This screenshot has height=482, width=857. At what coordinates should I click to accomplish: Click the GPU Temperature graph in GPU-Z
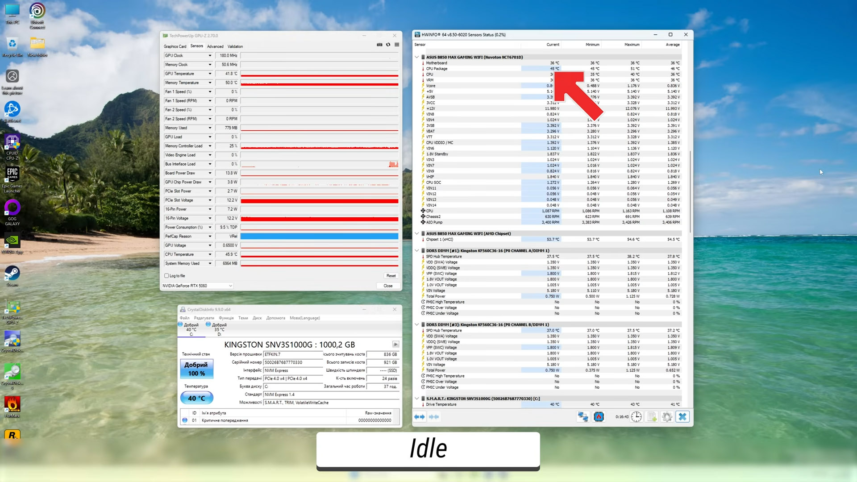point(320,74)
